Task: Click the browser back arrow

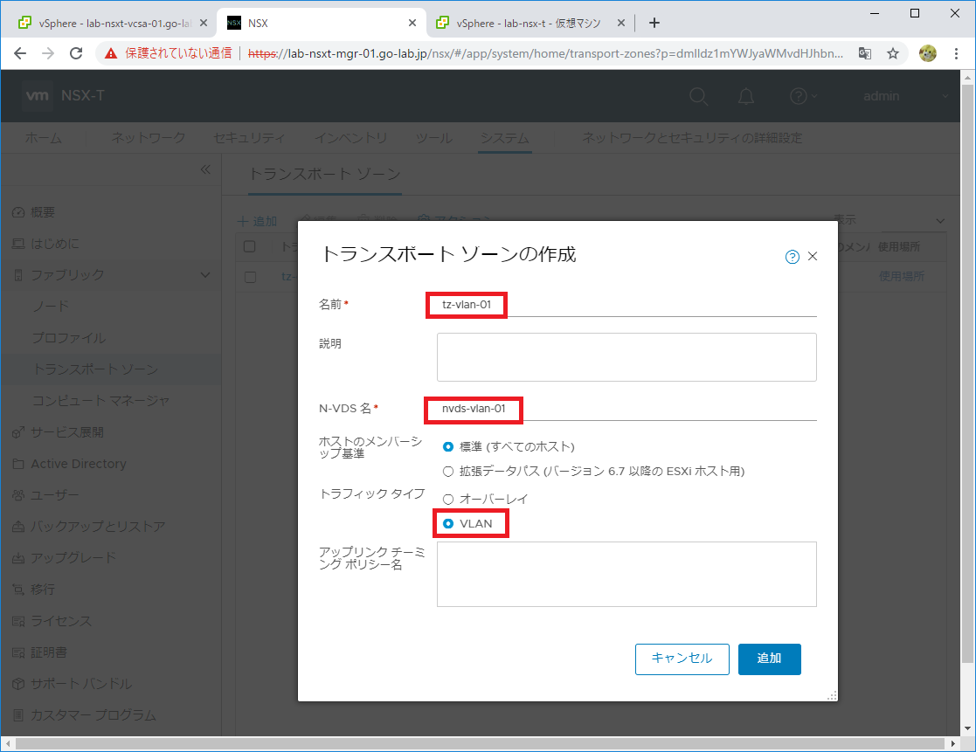Action: [20, 53]
